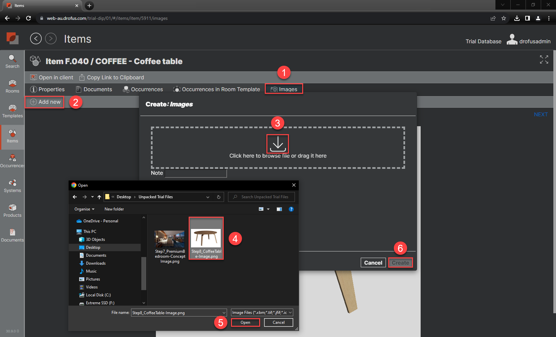Click the download arrow browse file icon
Viewport: 556px width, 337px height.
(277, 144)
